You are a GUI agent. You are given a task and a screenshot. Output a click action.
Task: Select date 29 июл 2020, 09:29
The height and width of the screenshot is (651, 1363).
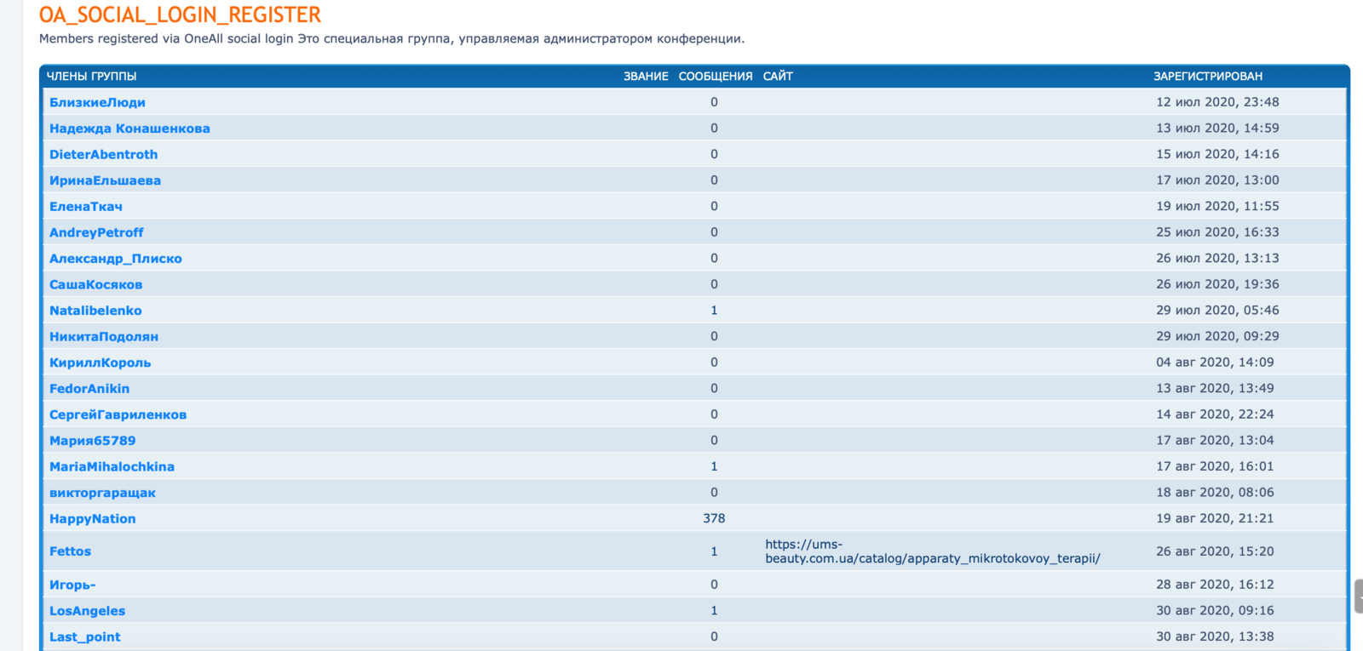click(1217, 336)
